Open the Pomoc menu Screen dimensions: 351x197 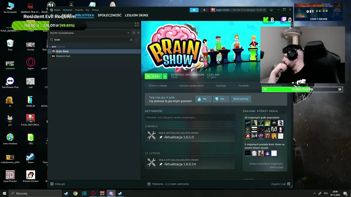[x=95, y=10]
